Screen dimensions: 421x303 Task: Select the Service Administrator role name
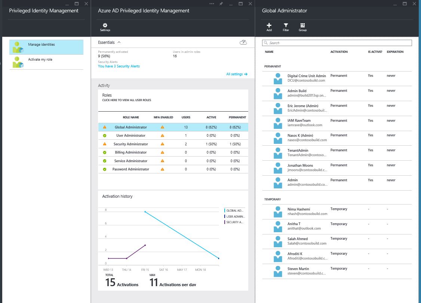point(131,161)
